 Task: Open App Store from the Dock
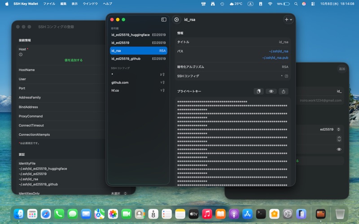(247, 214)
